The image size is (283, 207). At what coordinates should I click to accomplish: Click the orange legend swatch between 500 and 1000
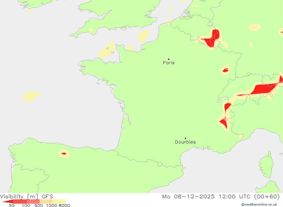[46, 202]
